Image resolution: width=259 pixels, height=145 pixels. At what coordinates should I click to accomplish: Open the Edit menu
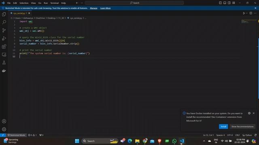point(15,3)
